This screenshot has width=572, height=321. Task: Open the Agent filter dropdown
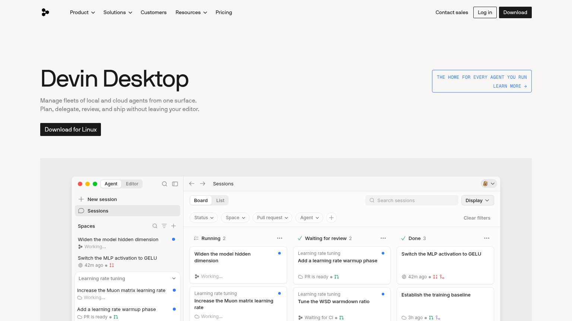309,218
